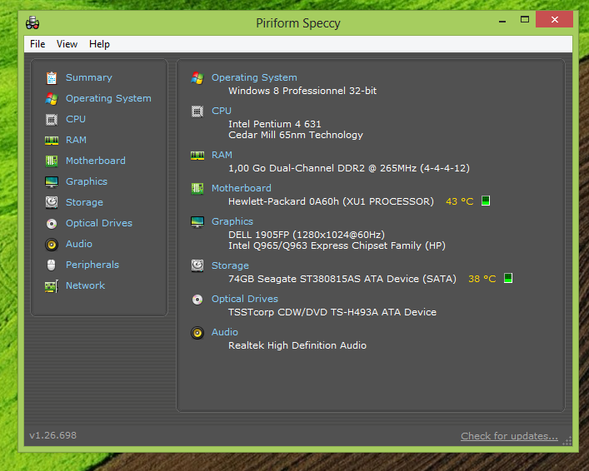This screenshot has height=471, width=589.
Task: Click the Peripherals mouse icon in sidebar
Action: 52,265
